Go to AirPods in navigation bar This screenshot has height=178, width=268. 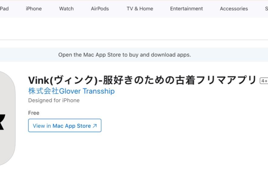[100, 9]
